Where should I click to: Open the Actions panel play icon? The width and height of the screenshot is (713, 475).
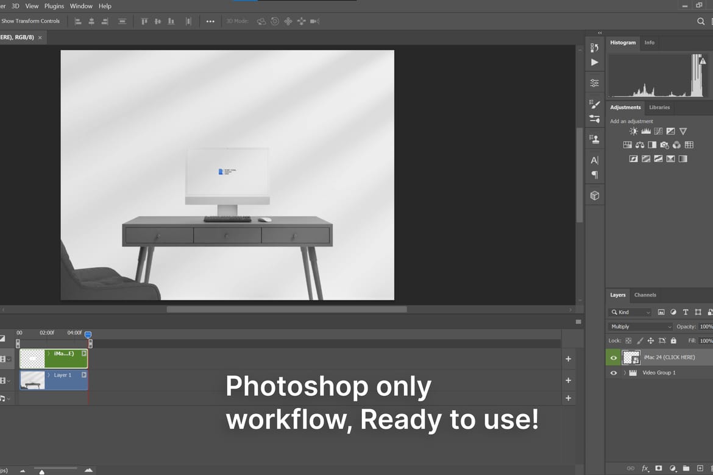pyautogui.click(x=594, y=62)
